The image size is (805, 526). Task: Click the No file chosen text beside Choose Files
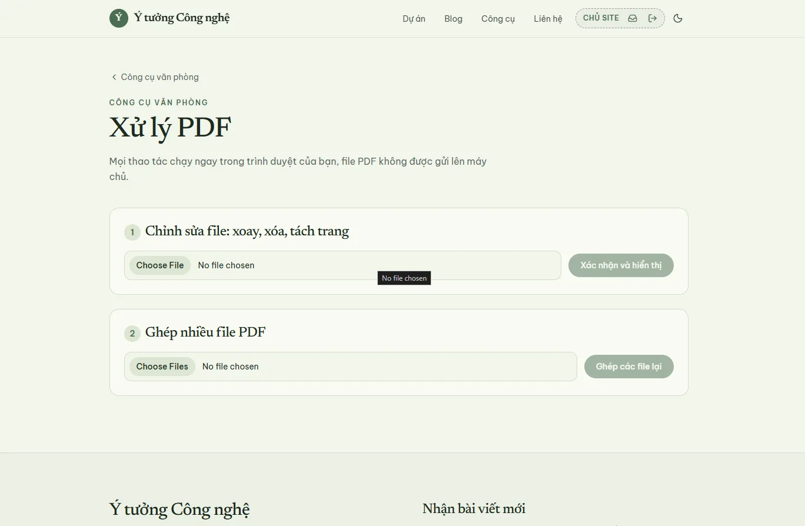[231, 367]
